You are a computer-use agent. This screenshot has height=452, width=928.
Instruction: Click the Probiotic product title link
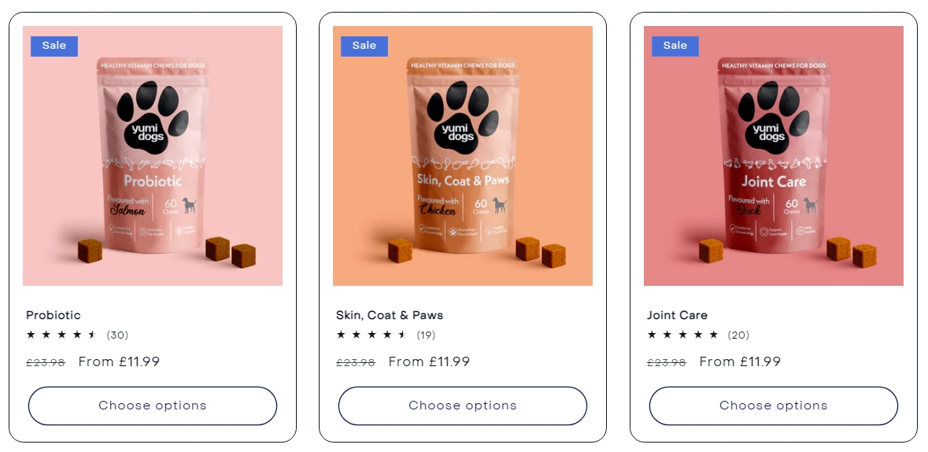tap(54, 315)
